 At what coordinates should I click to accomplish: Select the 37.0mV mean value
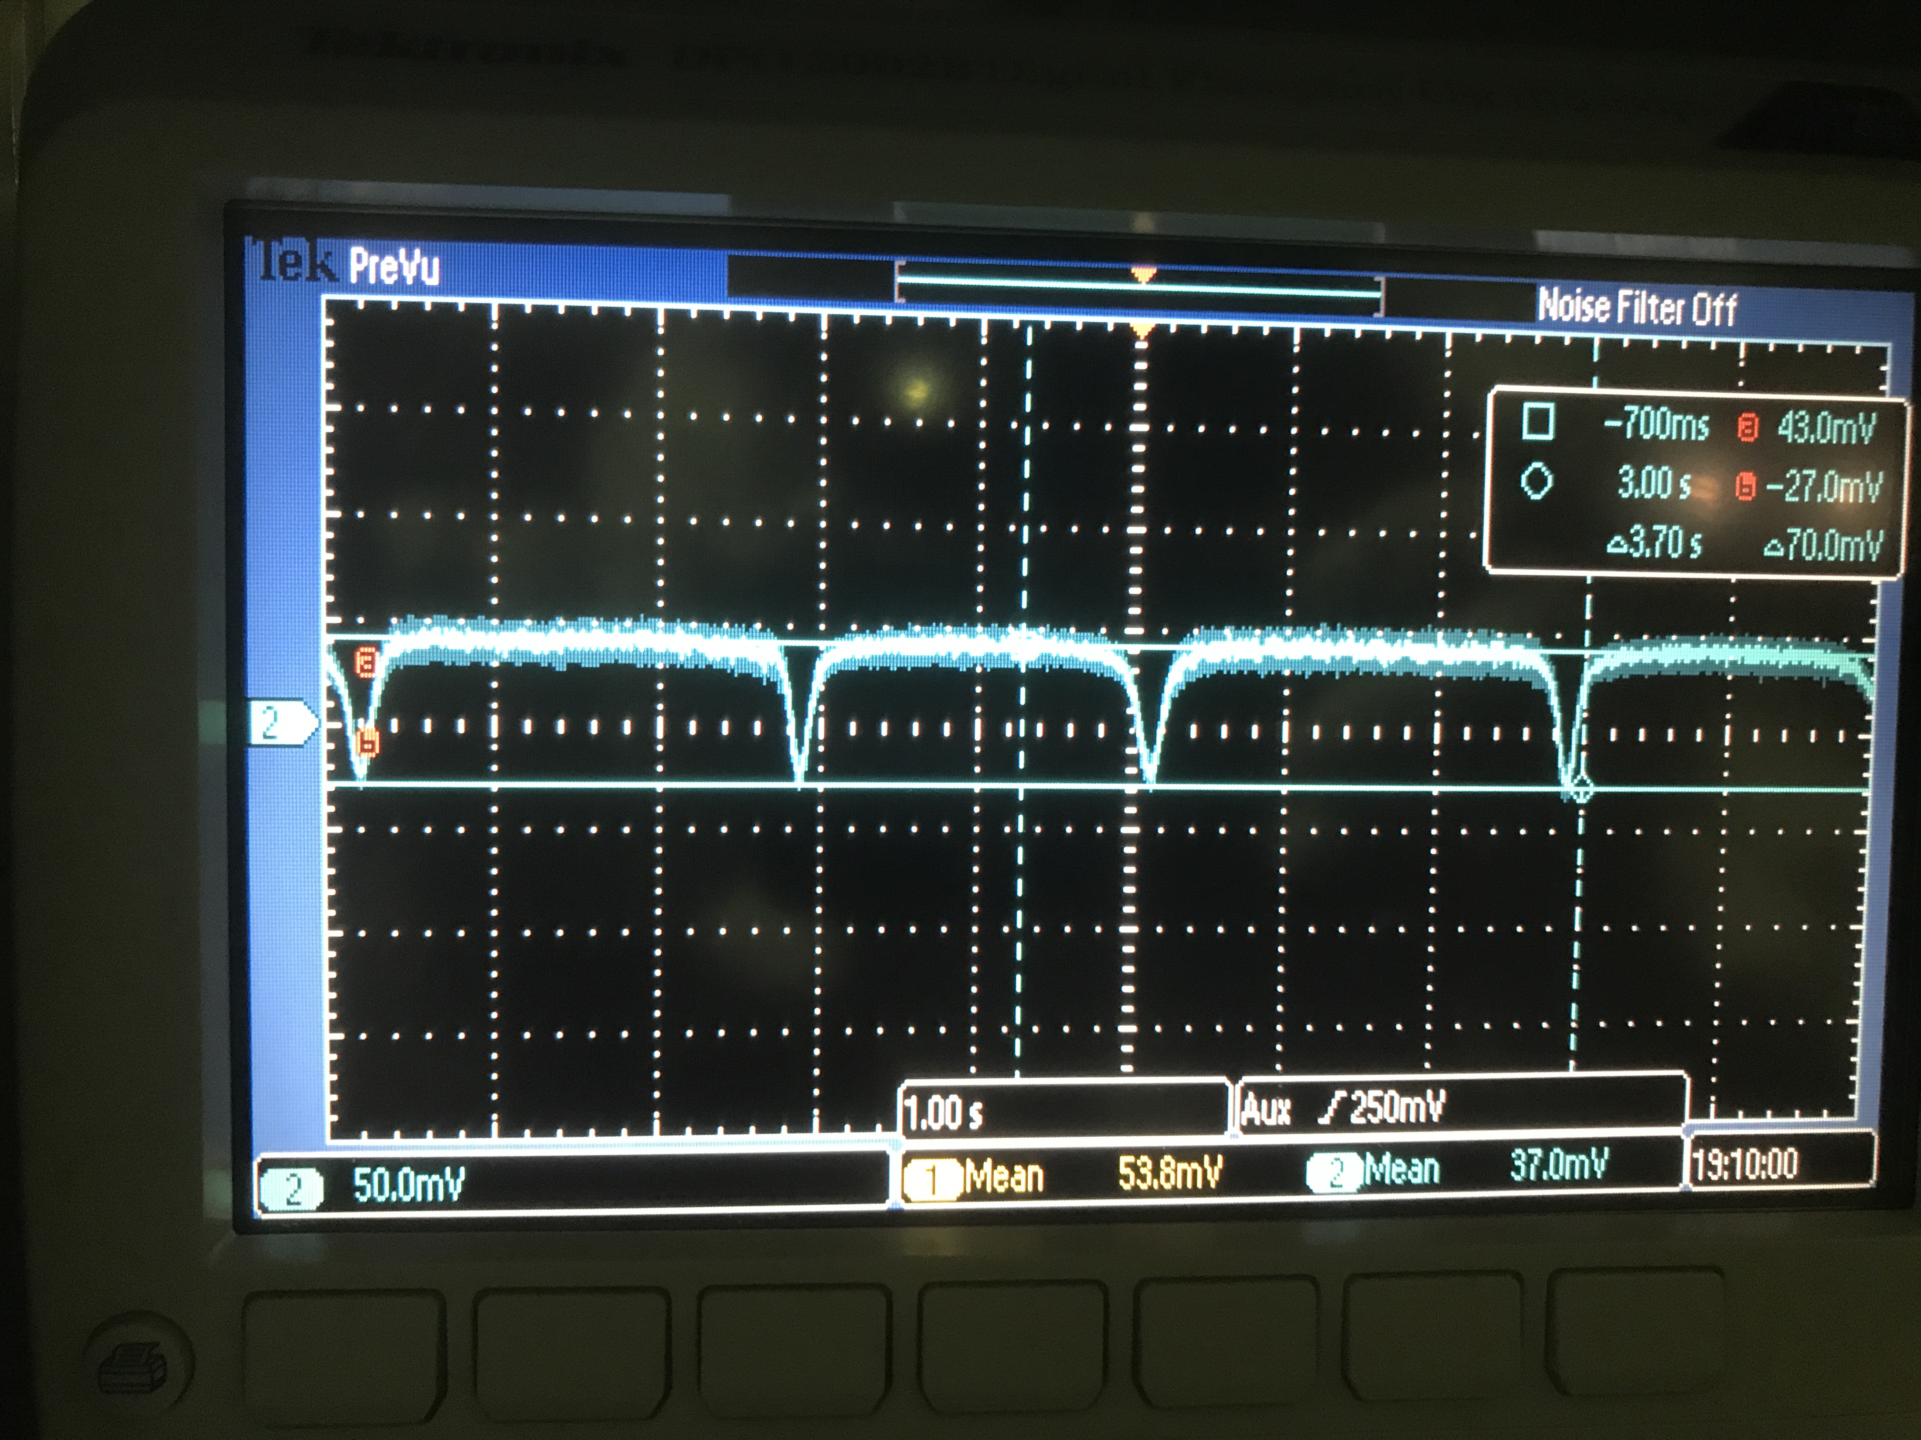pos(1560,1164)
